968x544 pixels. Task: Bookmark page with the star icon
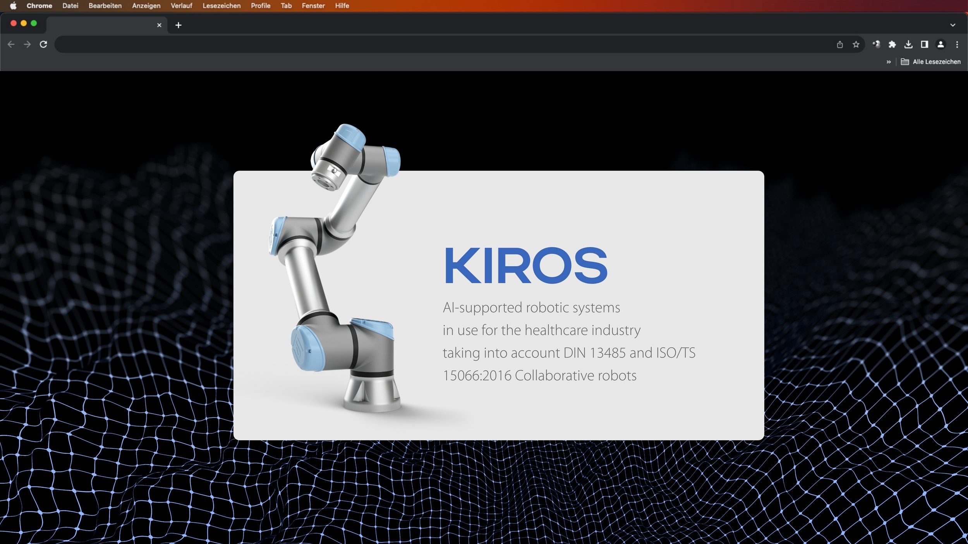pyautogui.click(x=856, y=44)
